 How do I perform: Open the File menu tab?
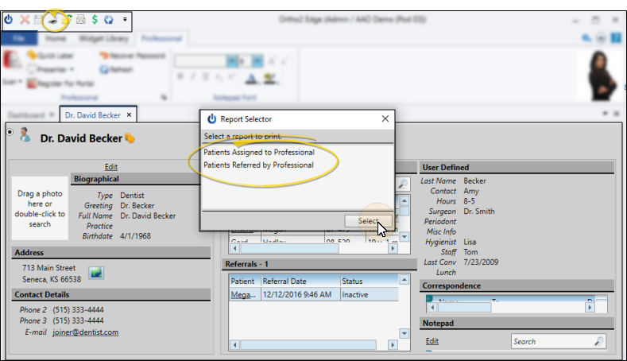click(x=21, y=38)
